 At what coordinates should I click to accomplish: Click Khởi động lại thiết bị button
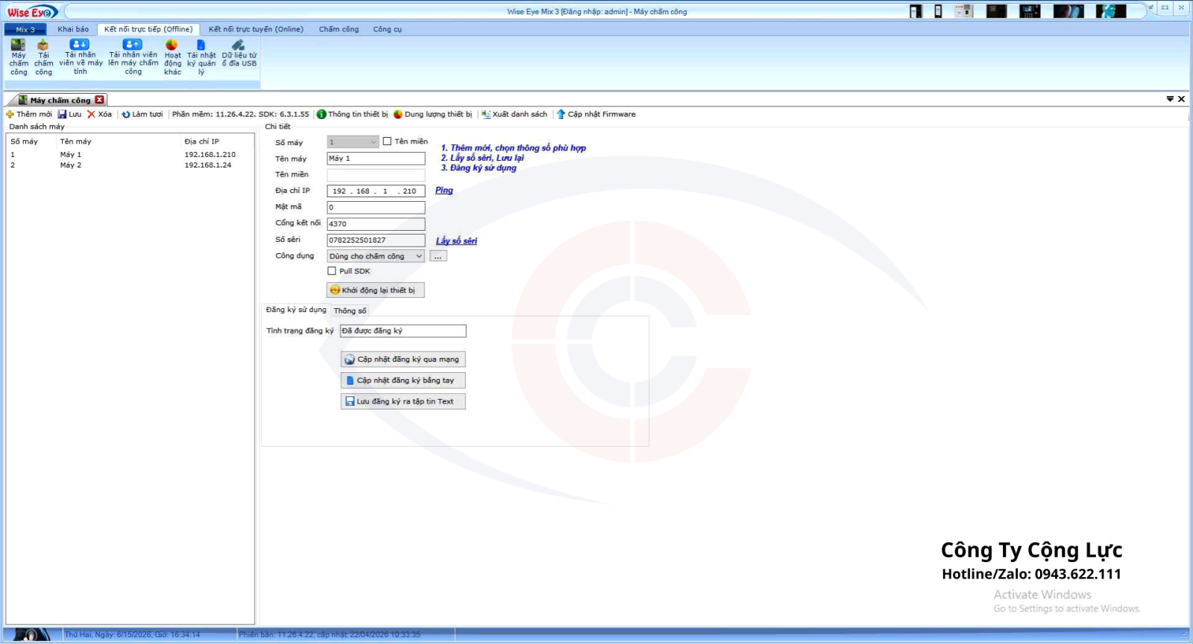[376, 290]
